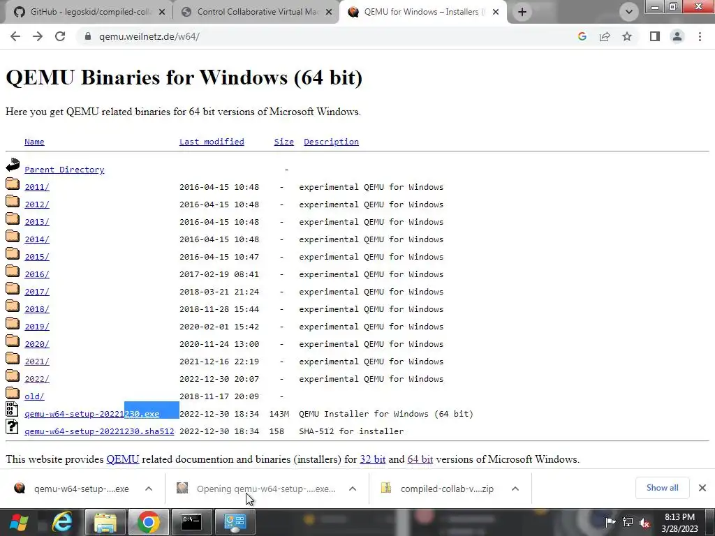Open Chrome's three-dot menu
Viewport: 715px width, 536px height.
(700, 36)
